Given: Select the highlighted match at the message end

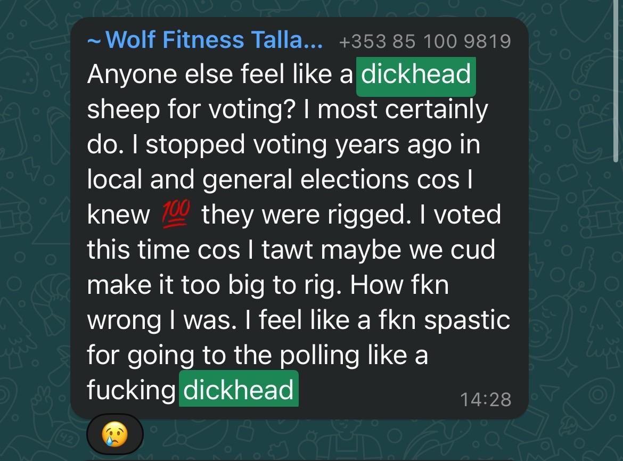Looking at the screenshot, I should click(x=239, y=388).
